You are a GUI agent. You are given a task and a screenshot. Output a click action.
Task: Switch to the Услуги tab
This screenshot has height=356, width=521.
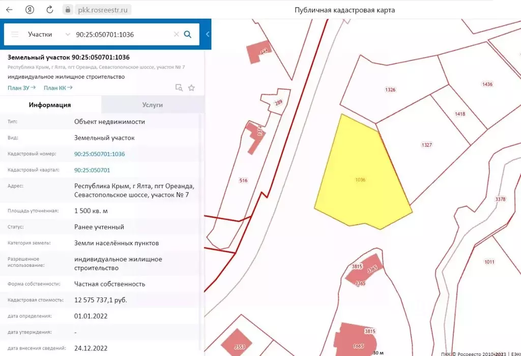tap(152, 105)
